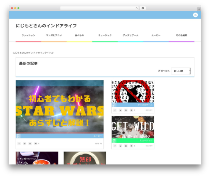Open ムービー navigation menu item
This screenshot has height=177, width=210.
[156, 35]
